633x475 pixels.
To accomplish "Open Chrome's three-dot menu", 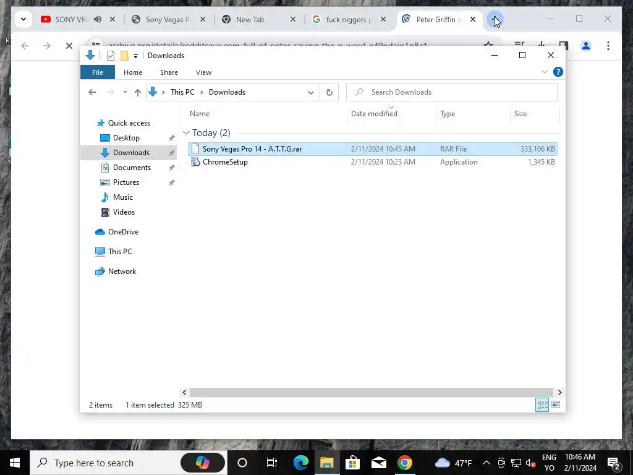I will (608, 46).
